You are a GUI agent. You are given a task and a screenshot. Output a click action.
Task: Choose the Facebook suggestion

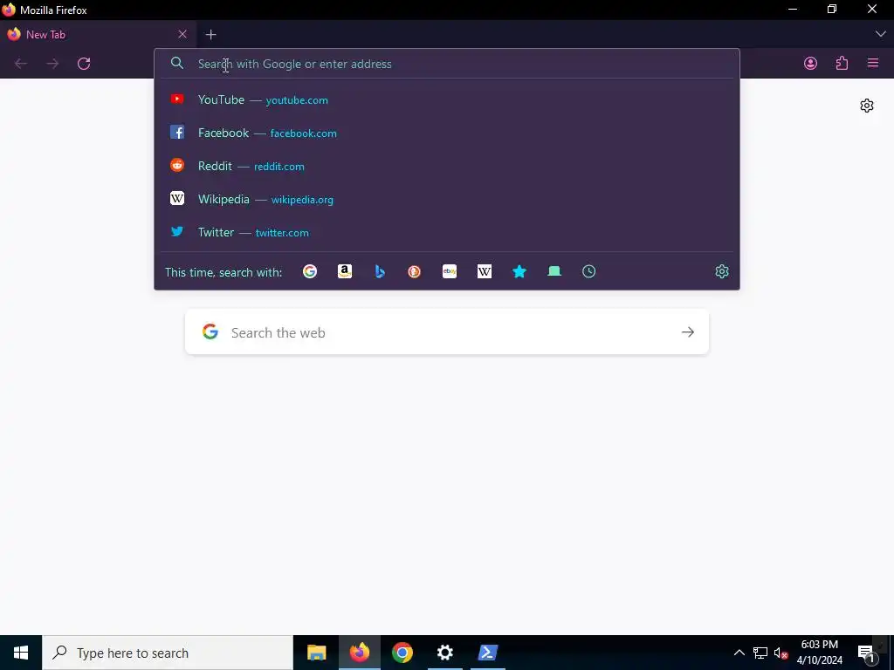tap(447, 133)
